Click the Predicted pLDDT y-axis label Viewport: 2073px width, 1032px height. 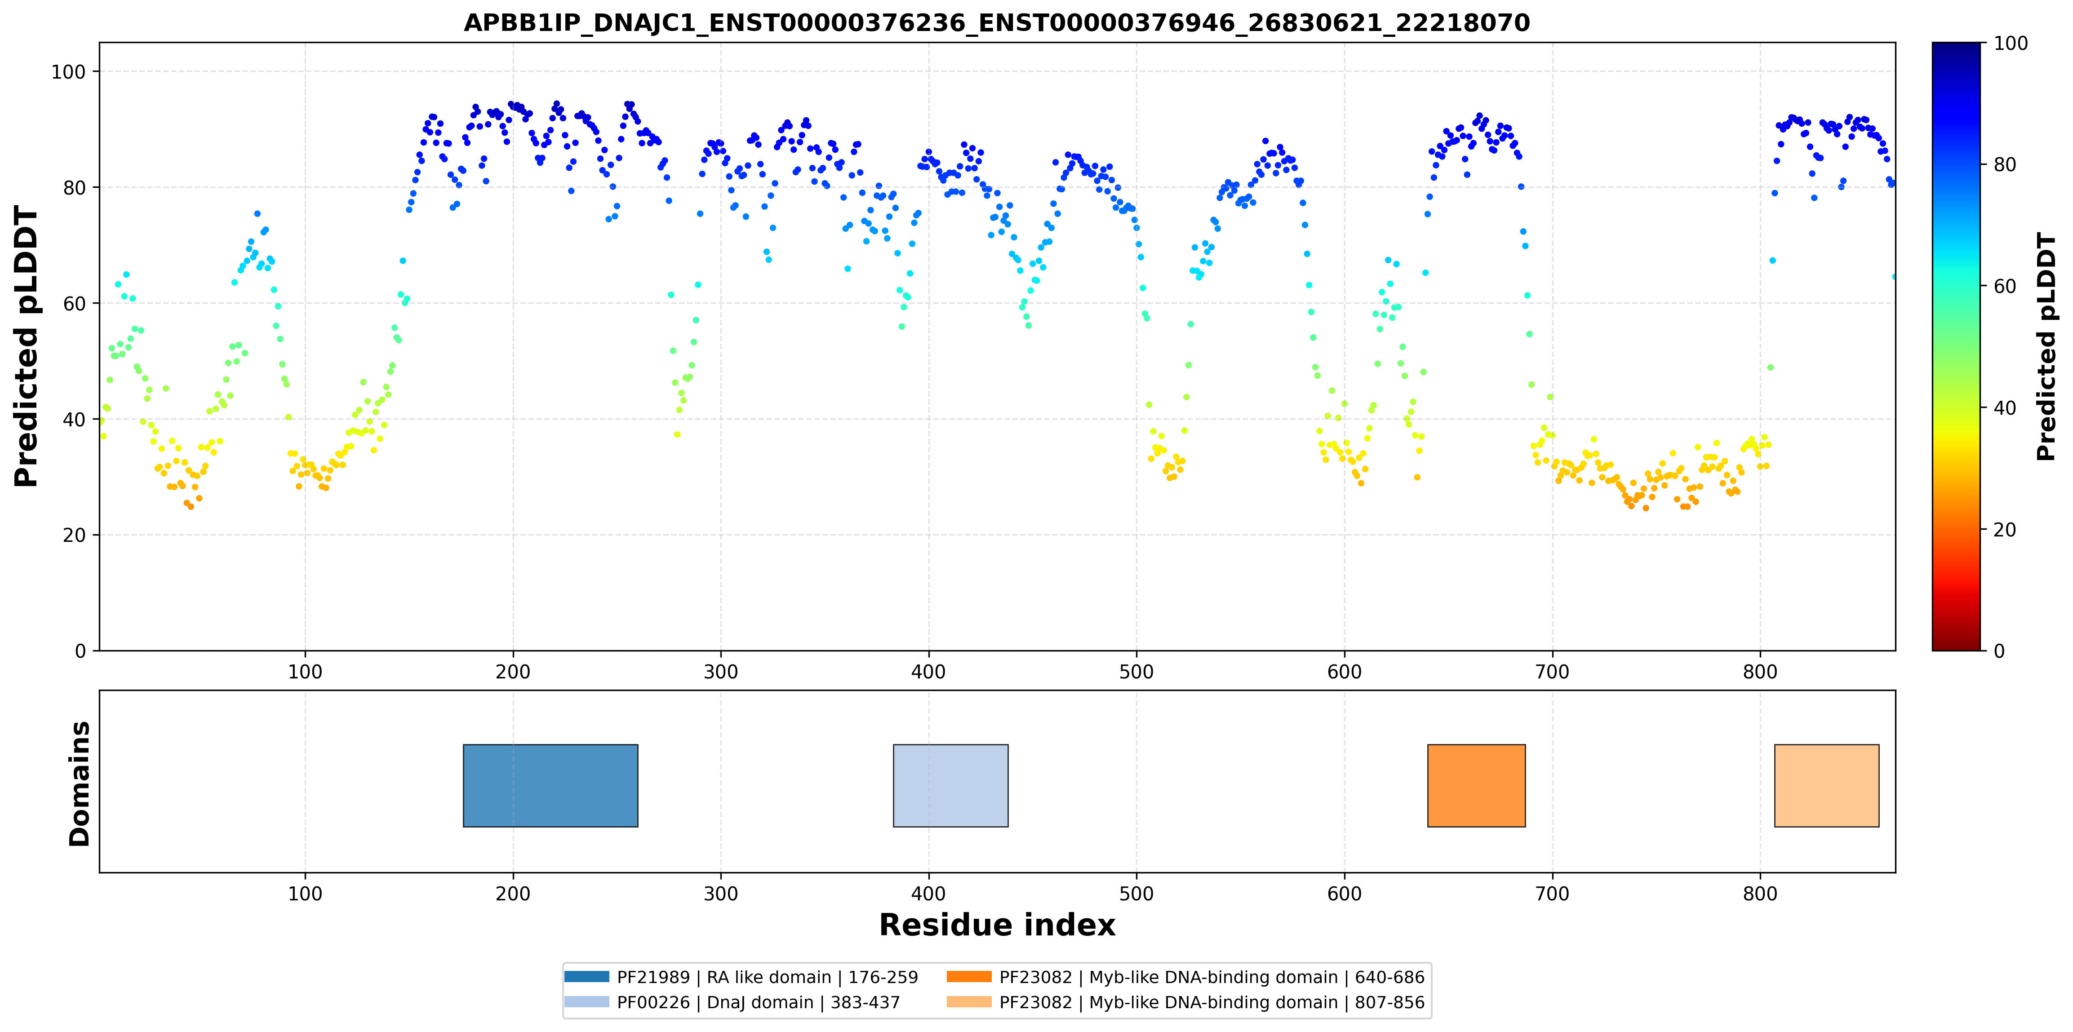26,347
